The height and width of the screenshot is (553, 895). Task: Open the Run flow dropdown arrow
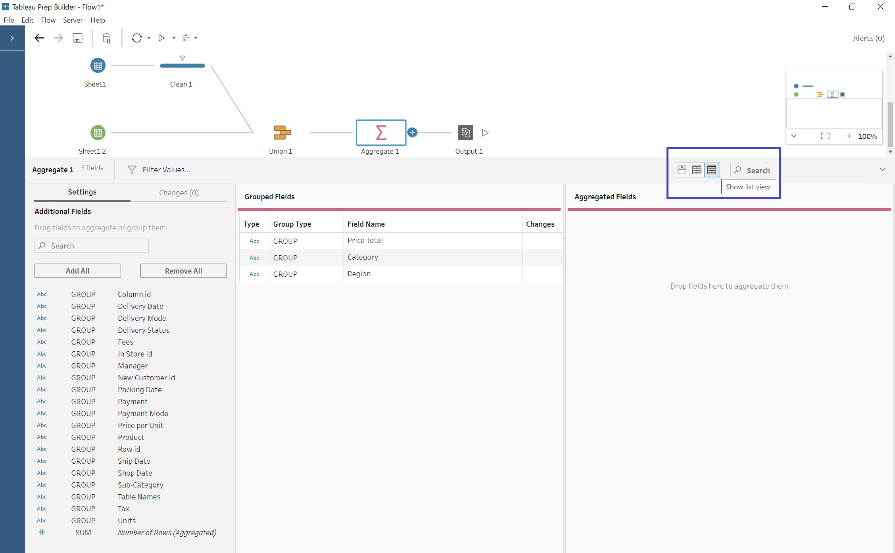tap(174, 38)
